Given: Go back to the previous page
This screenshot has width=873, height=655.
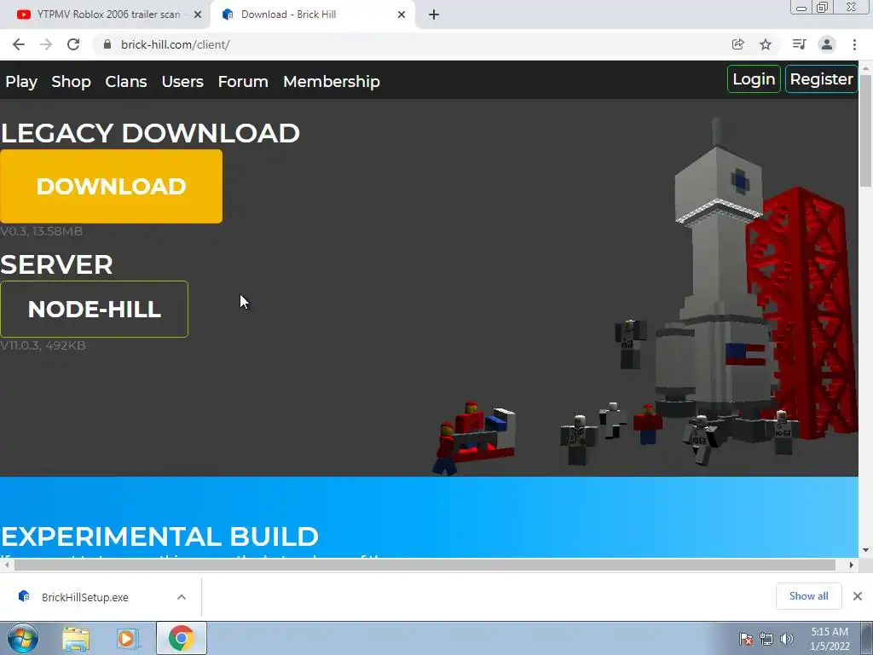Looking at the screenshot, I should tap(19, 44).
